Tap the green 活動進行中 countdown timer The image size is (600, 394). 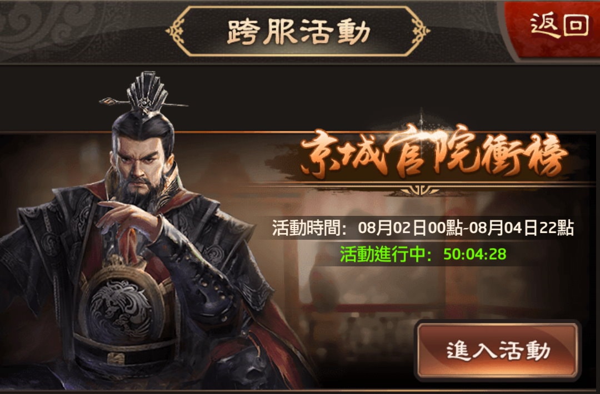pos(423,254)
